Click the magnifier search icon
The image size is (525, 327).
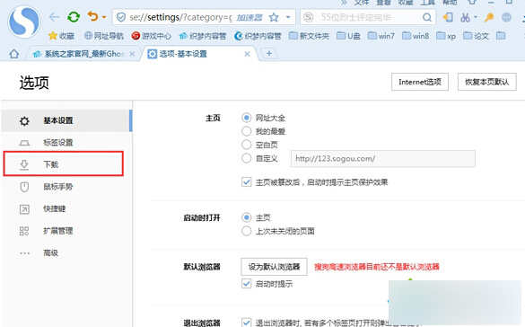point(427,17)
